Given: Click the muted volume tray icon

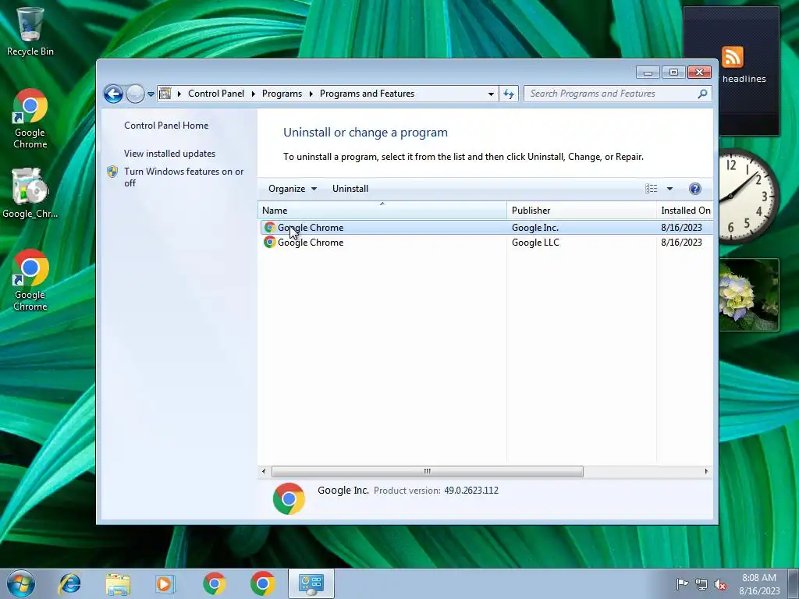Looking at the screenshot, I should coord(720,584).
